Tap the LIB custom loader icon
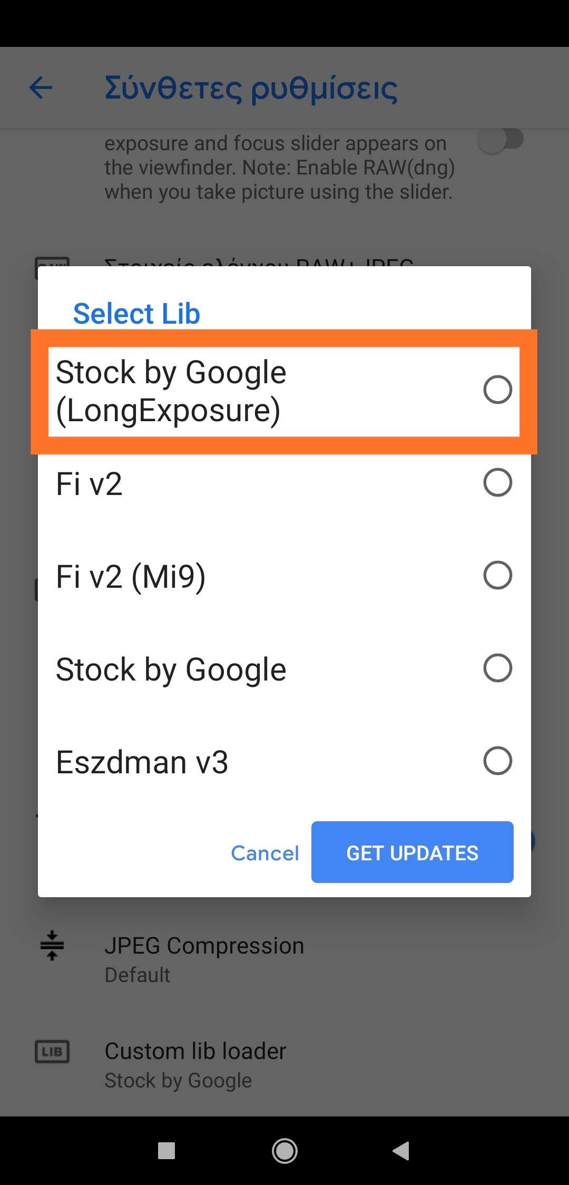Screen dimensions: 569x1185 click(x=52, y=1051)
